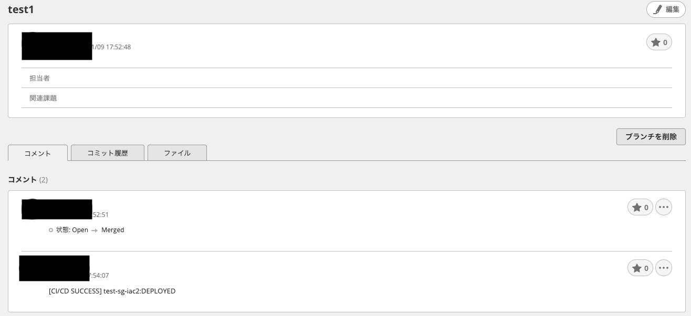Click the ブランチを削除 button

tap(651, 136)
